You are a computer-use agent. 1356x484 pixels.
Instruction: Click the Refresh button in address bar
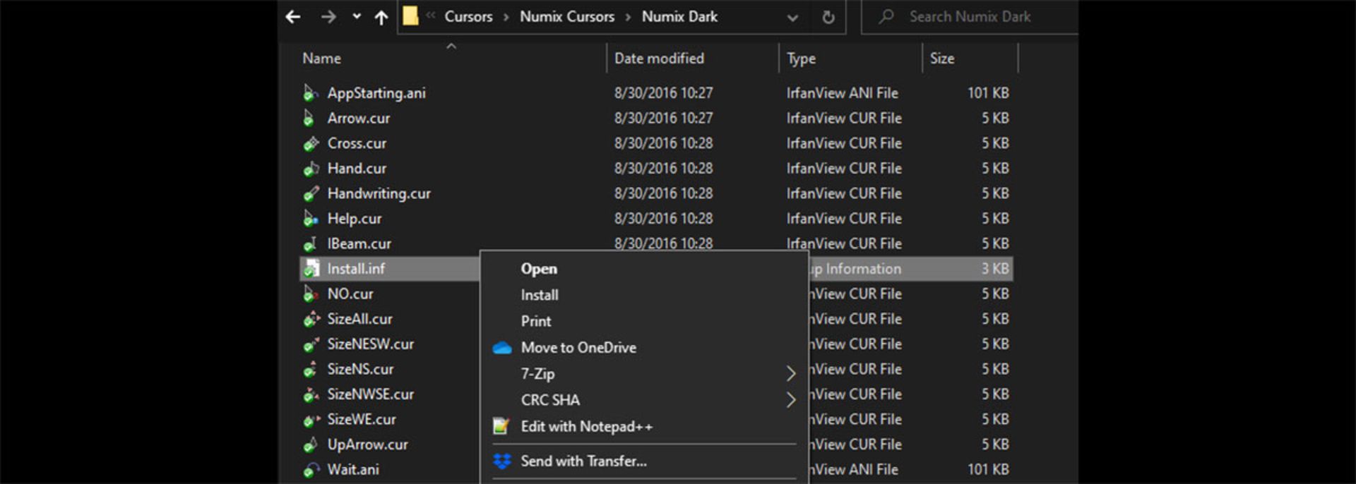(x=828, y=17)
